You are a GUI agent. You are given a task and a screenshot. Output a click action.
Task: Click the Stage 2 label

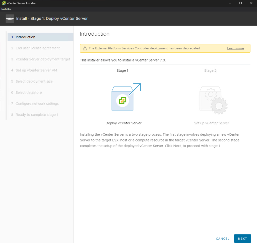[x=210, y=71]
